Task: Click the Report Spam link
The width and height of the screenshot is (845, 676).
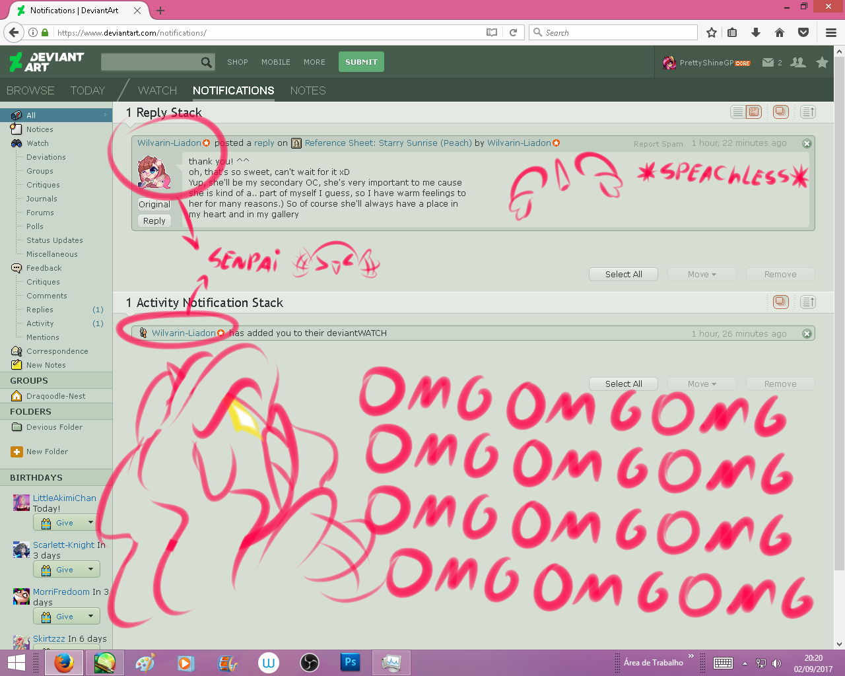Action: [658, 144]
